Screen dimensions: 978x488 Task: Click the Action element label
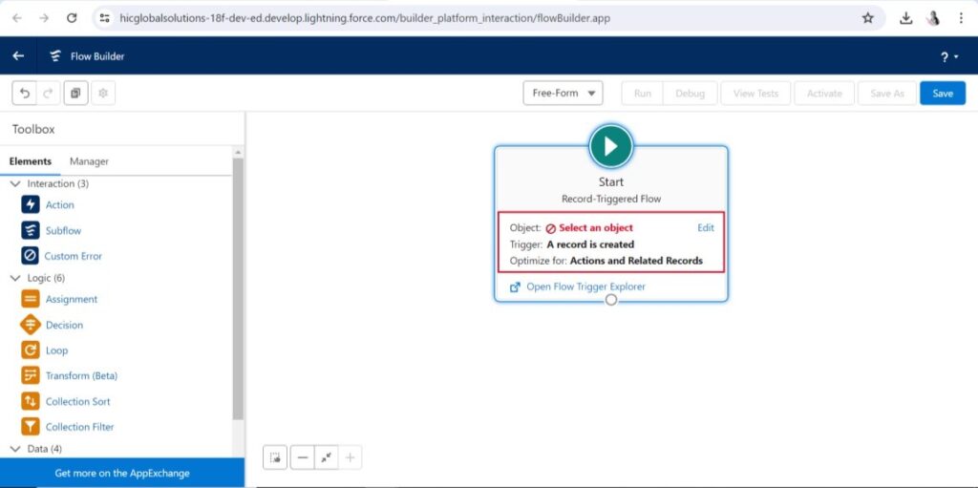60,204
